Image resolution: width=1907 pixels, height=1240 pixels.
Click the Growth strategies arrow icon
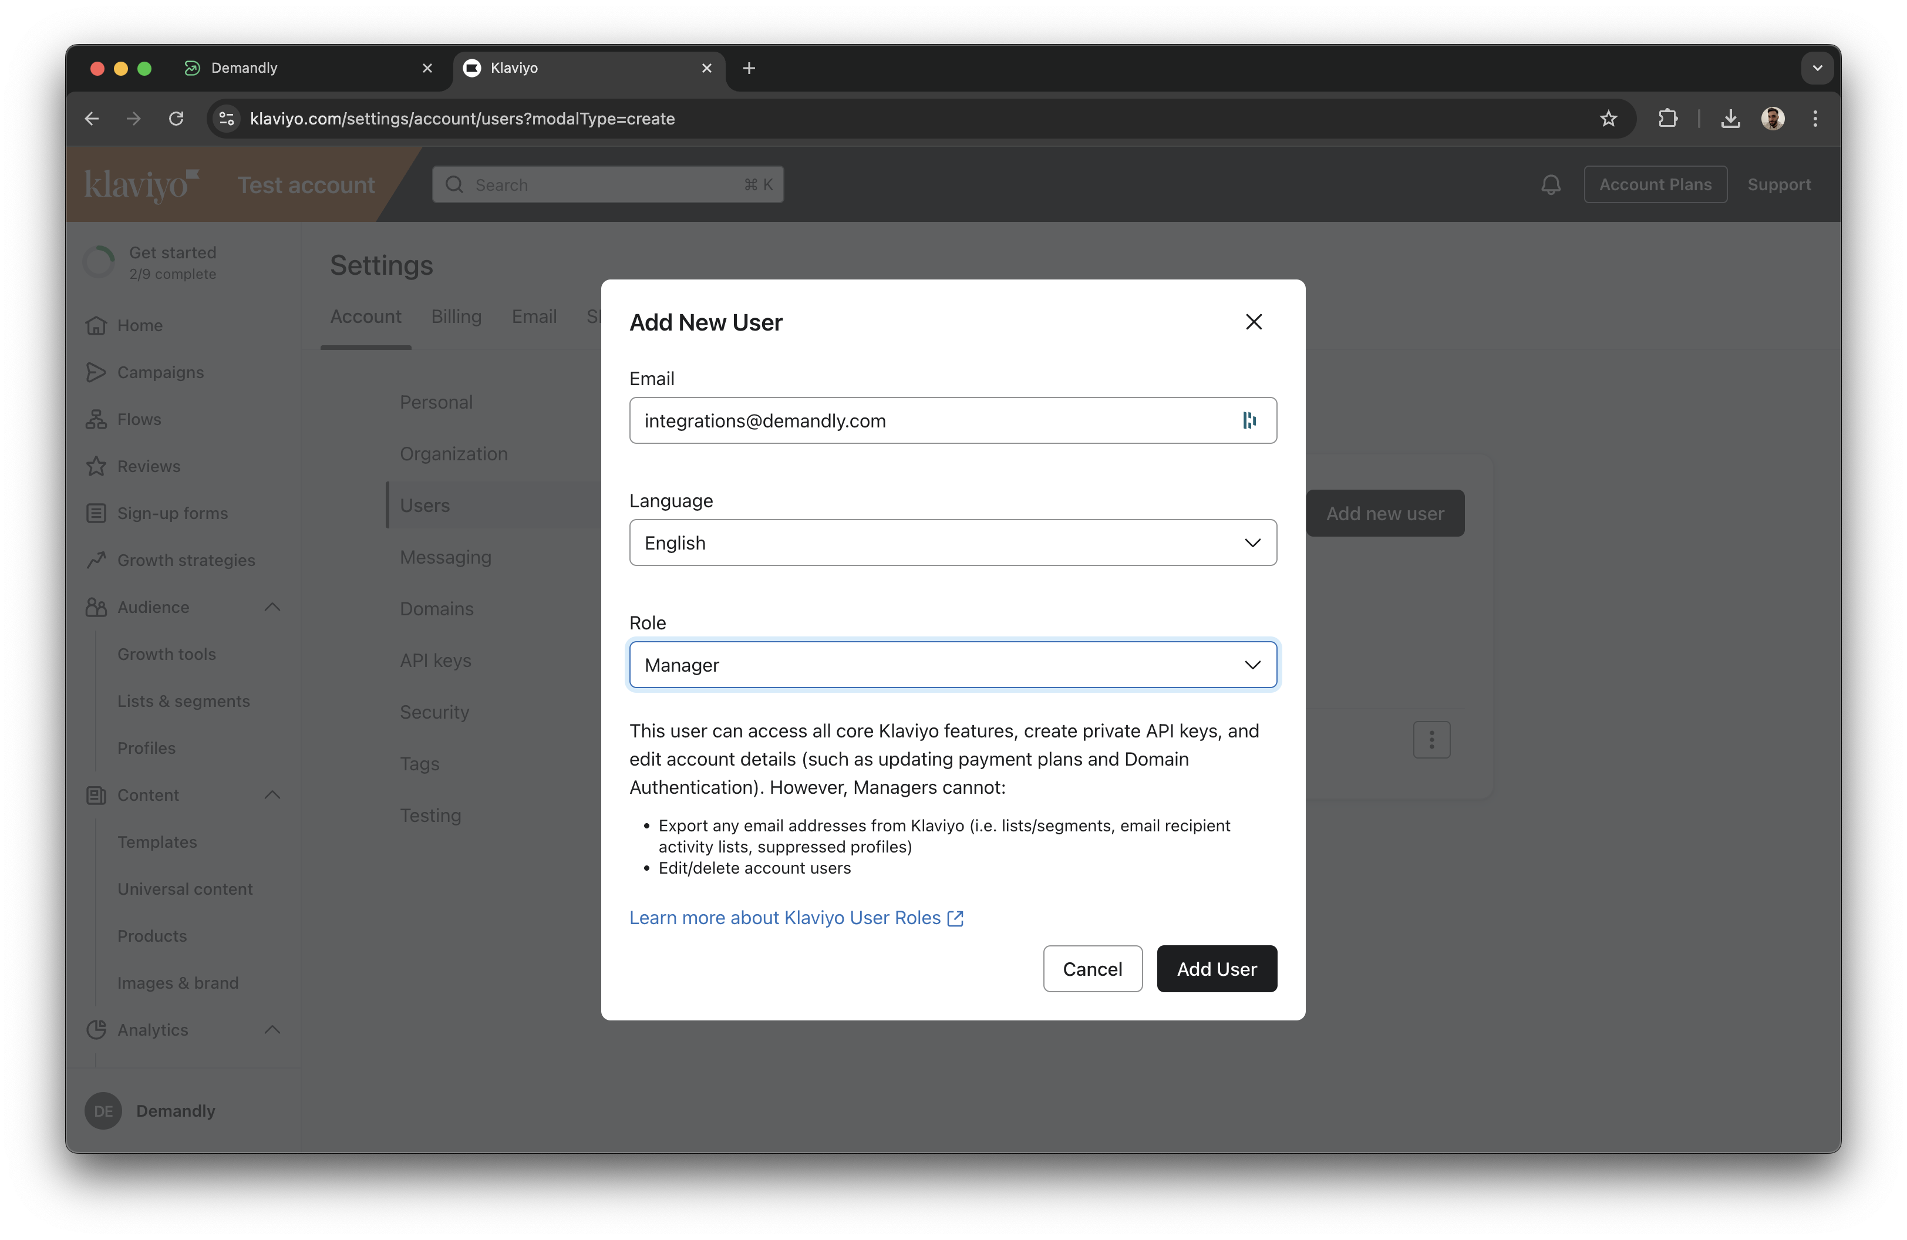[x=96, y=559]
